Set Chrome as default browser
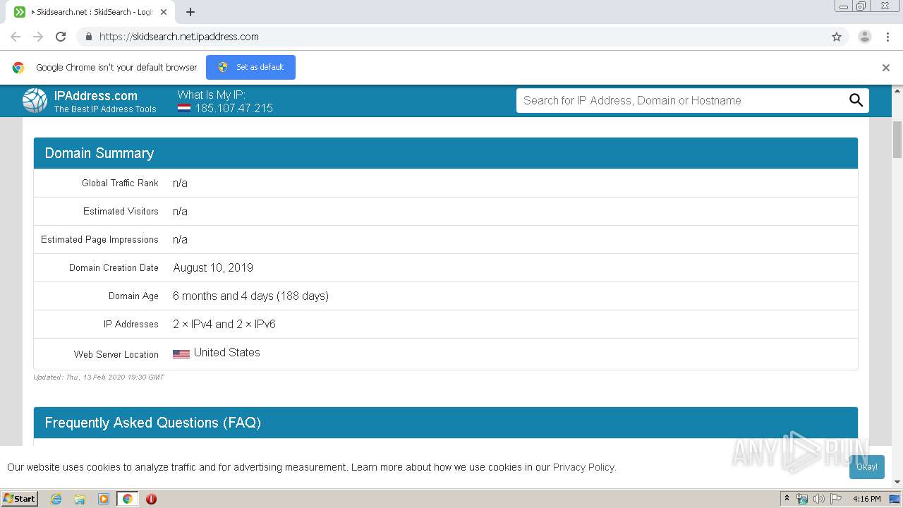903x508 pixels. (250, 67)
